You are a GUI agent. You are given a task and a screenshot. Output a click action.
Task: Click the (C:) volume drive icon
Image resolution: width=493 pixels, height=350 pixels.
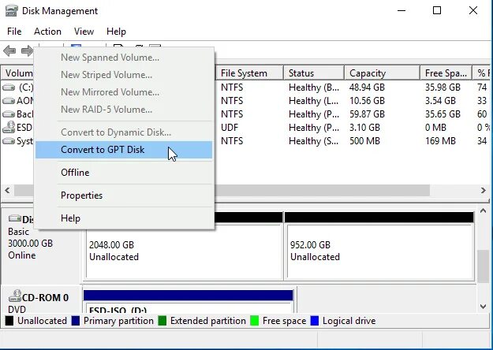pos(9,87)
